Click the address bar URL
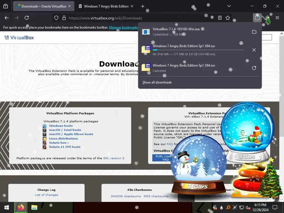The height and width of the screenshot is (213, 284). click(105, 18)
